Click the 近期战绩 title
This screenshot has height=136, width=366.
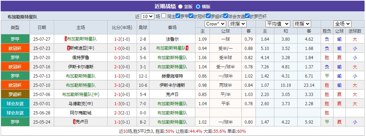165,6
